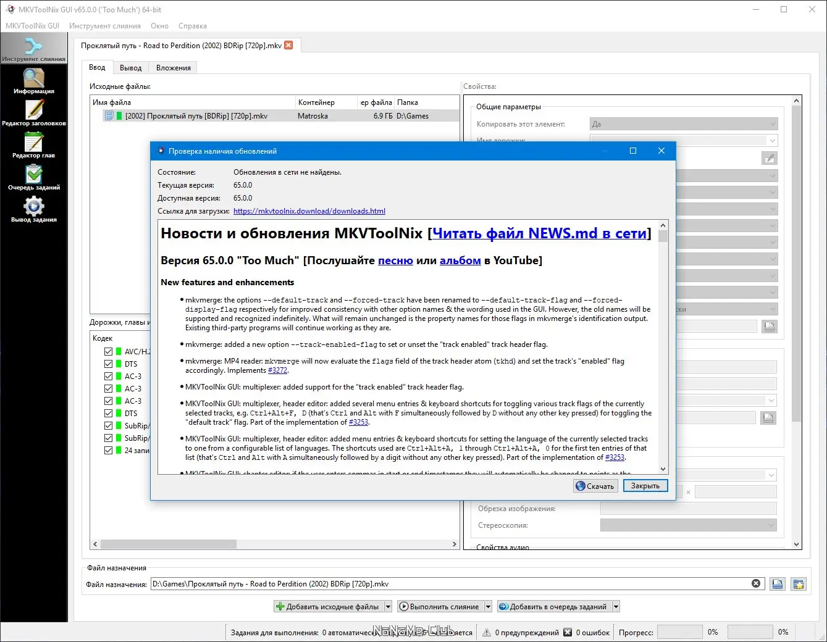Screen dimensions: 827x642
Task: Maximize the update check dialog
Action: pyautogui.click(x=632, y=151)
